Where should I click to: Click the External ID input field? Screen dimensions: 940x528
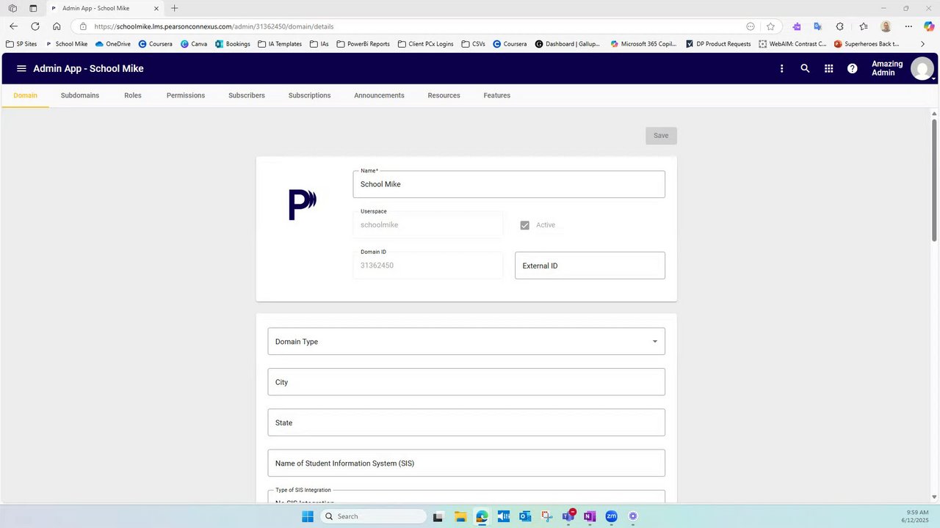point(590,265)
